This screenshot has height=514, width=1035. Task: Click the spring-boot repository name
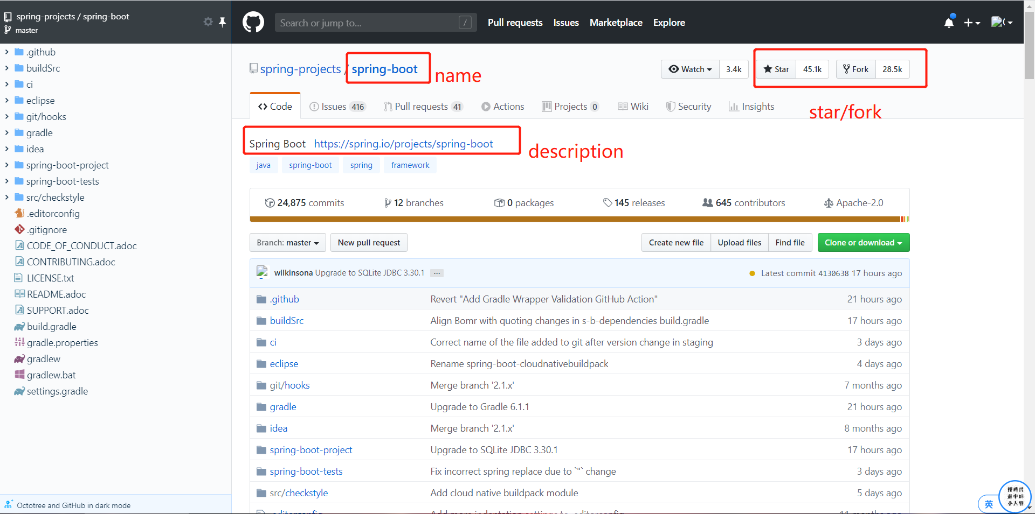[x=384, y=69]
